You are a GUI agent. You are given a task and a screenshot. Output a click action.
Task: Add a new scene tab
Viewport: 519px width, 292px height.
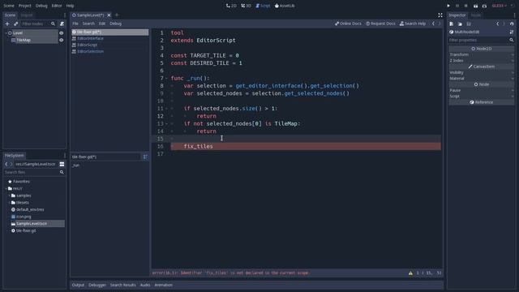click(117, 15)
